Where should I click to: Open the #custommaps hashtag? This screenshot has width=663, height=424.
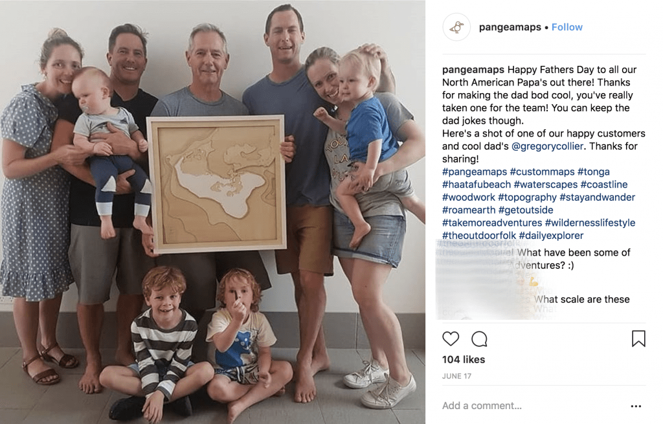[x=542, y=172]
